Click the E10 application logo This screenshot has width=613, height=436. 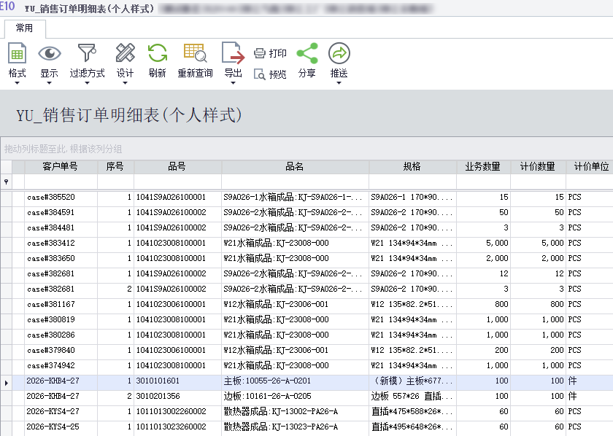click(x=7, y=7)
